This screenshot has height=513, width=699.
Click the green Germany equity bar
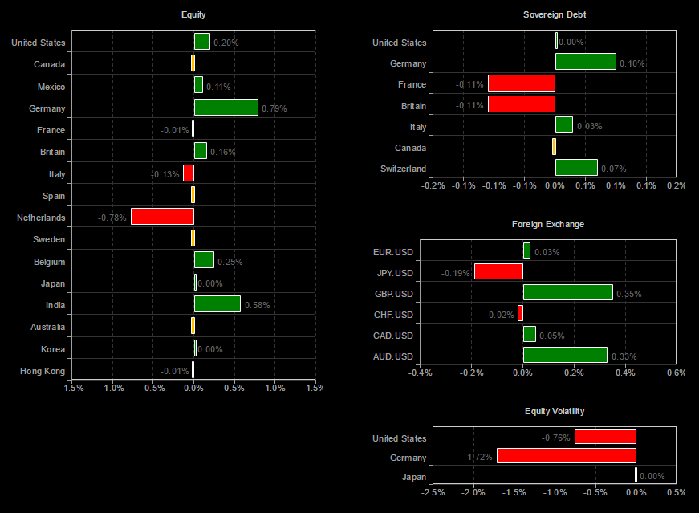click(x=226, y=108)
